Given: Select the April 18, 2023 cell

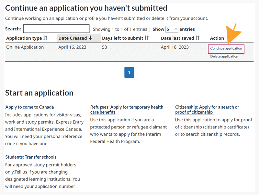Looking at the screenshot, I should tap(175, 47).
